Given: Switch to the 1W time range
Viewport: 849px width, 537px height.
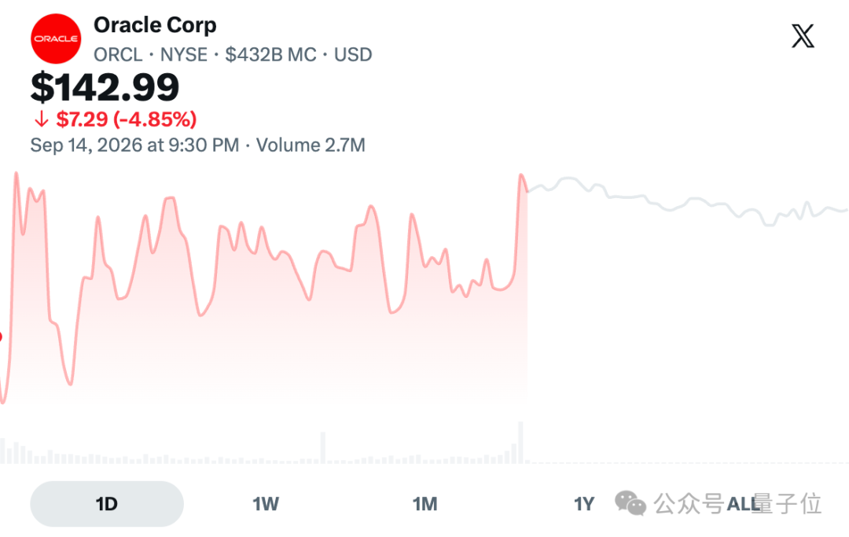Looking at the screenshot, I should [x=266, y=504].
